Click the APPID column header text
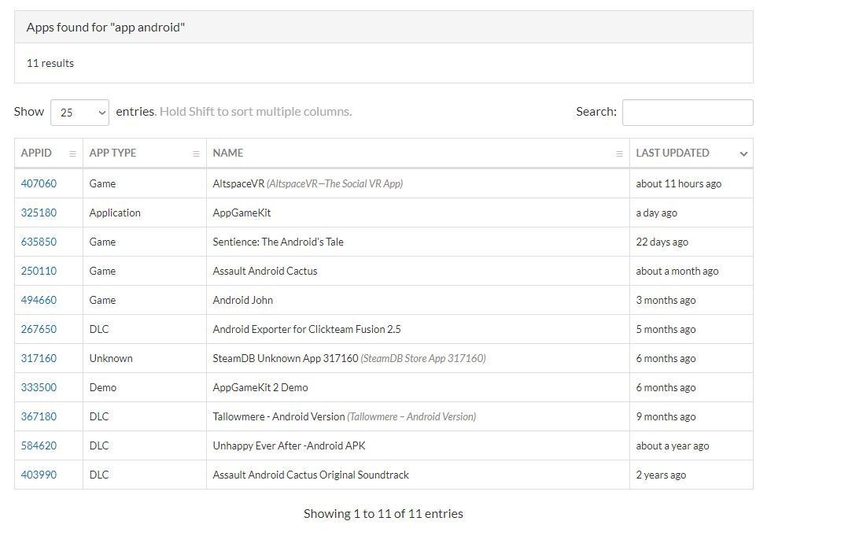The image size is (852, 536). point(36,153)
